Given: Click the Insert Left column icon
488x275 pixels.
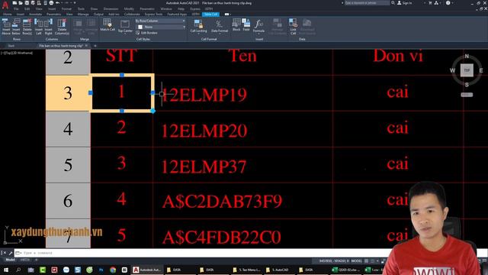Looking at the screenshot, I should click(x=39, y=27).
